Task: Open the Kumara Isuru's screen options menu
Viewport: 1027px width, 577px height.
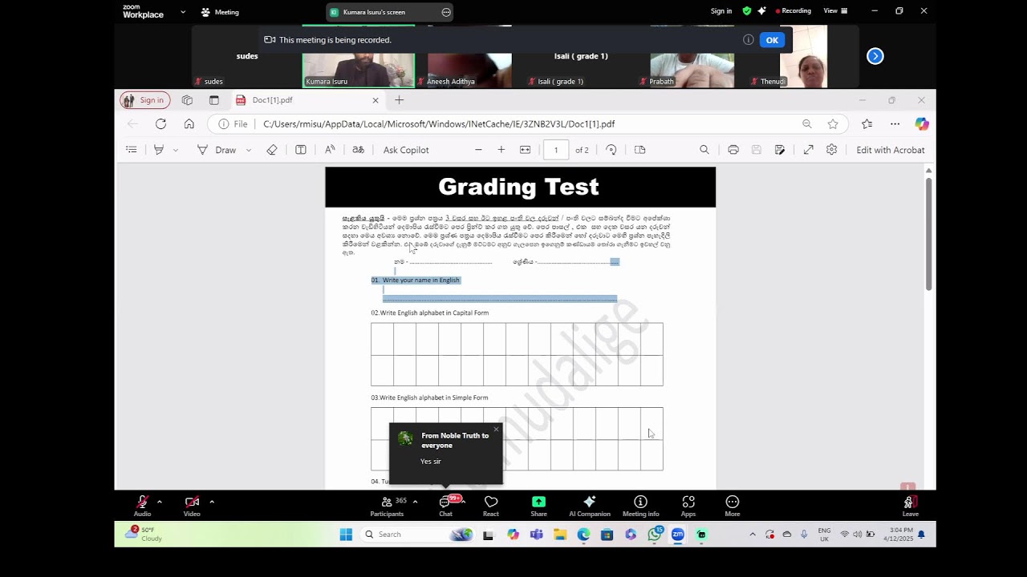Action: tap(446, 12)
